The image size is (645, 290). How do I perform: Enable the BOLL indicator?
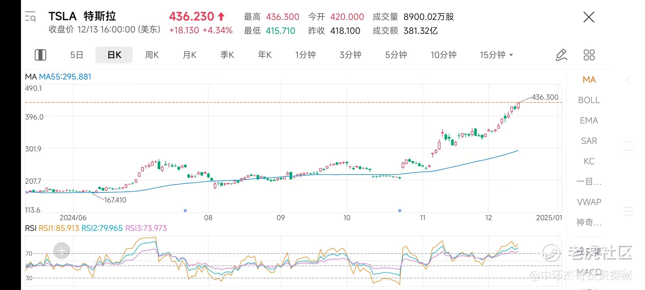[589, 100]
